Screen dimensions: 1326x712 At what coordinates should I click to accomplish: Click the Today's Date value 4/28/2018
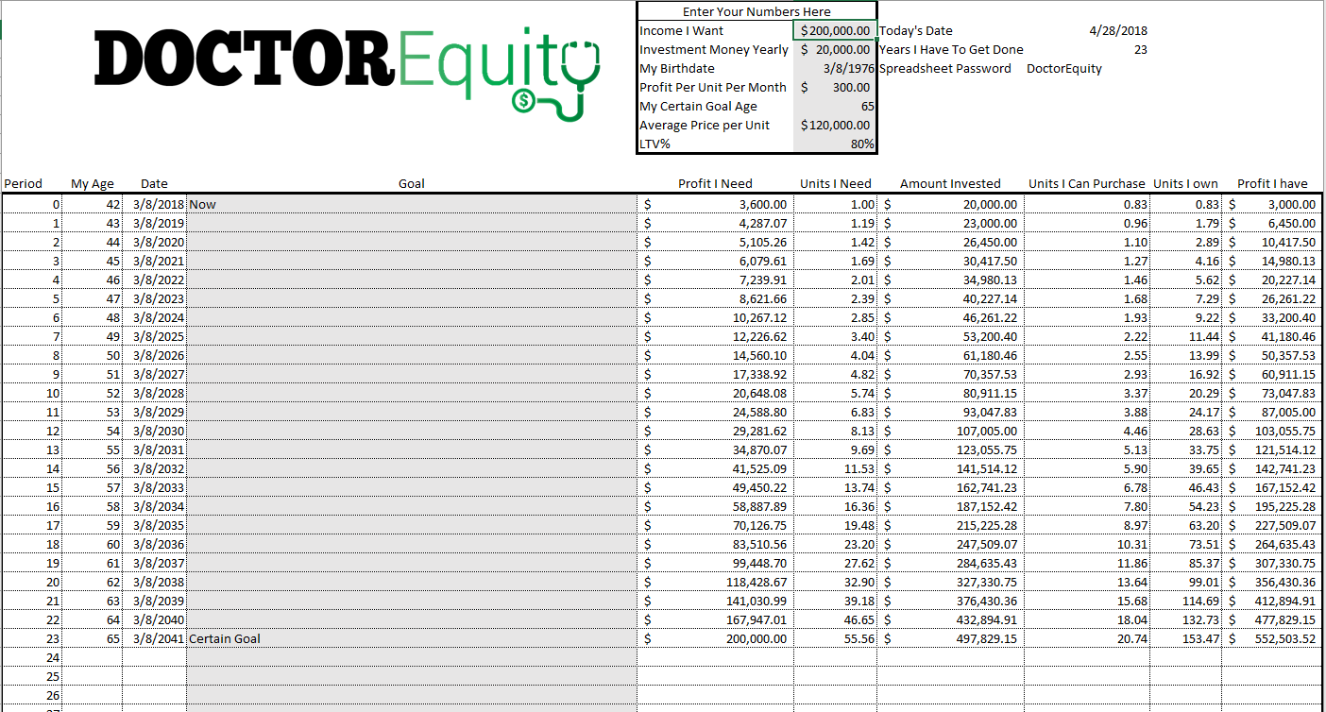point(1118,30)
